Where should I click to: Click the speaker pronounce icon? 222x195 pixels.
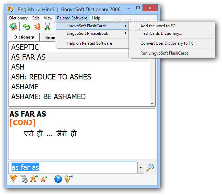(x=37, y=27)
